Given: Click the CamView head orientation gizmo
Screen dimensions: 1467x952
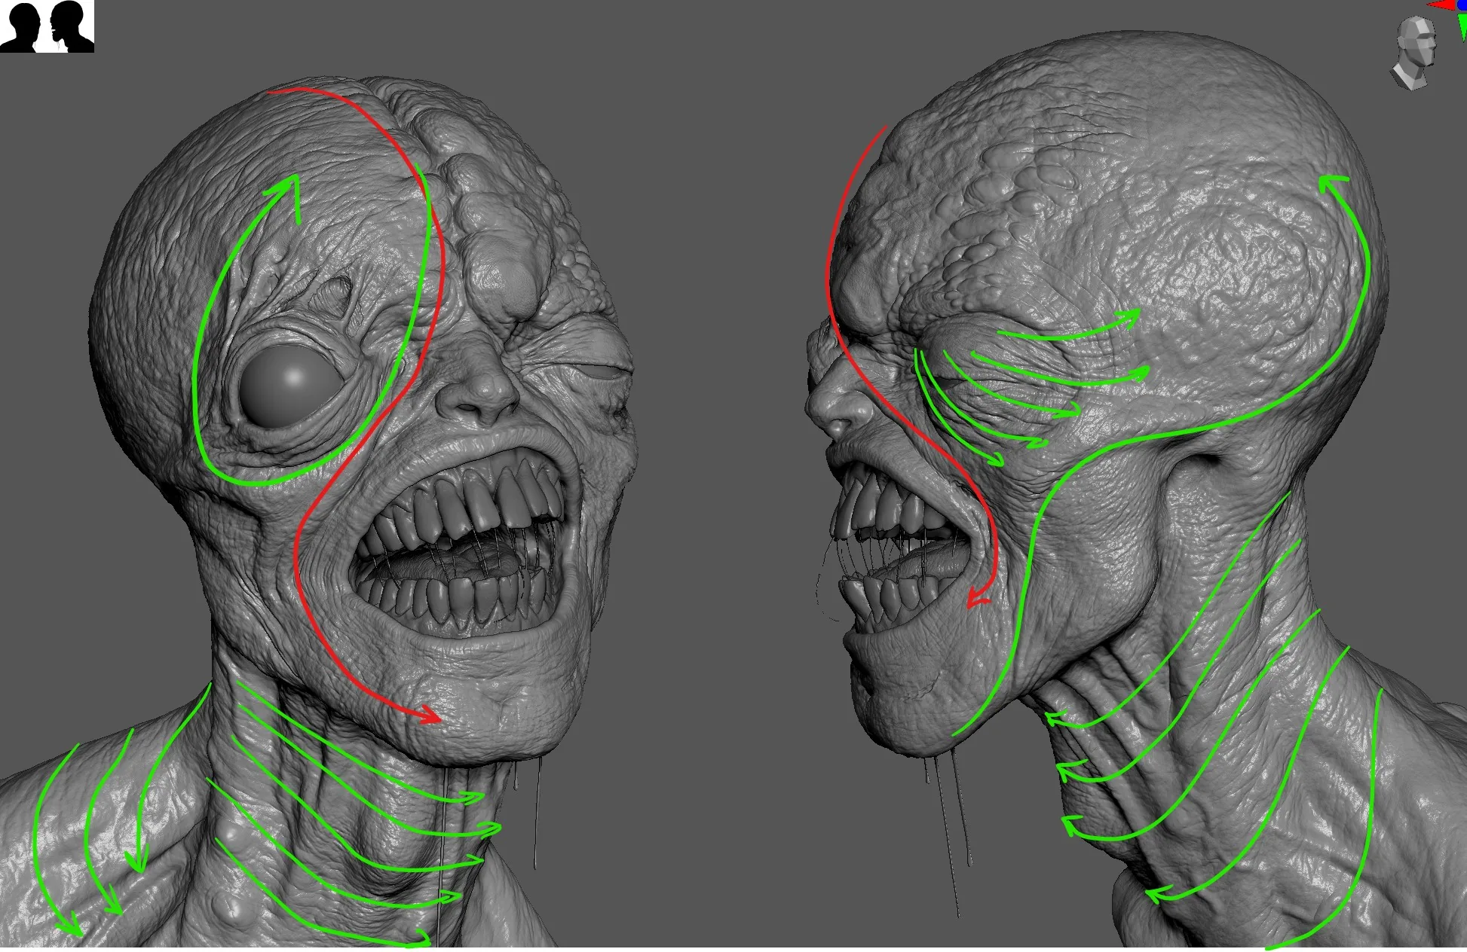Looking at the screenshot, I should 1413,53.
